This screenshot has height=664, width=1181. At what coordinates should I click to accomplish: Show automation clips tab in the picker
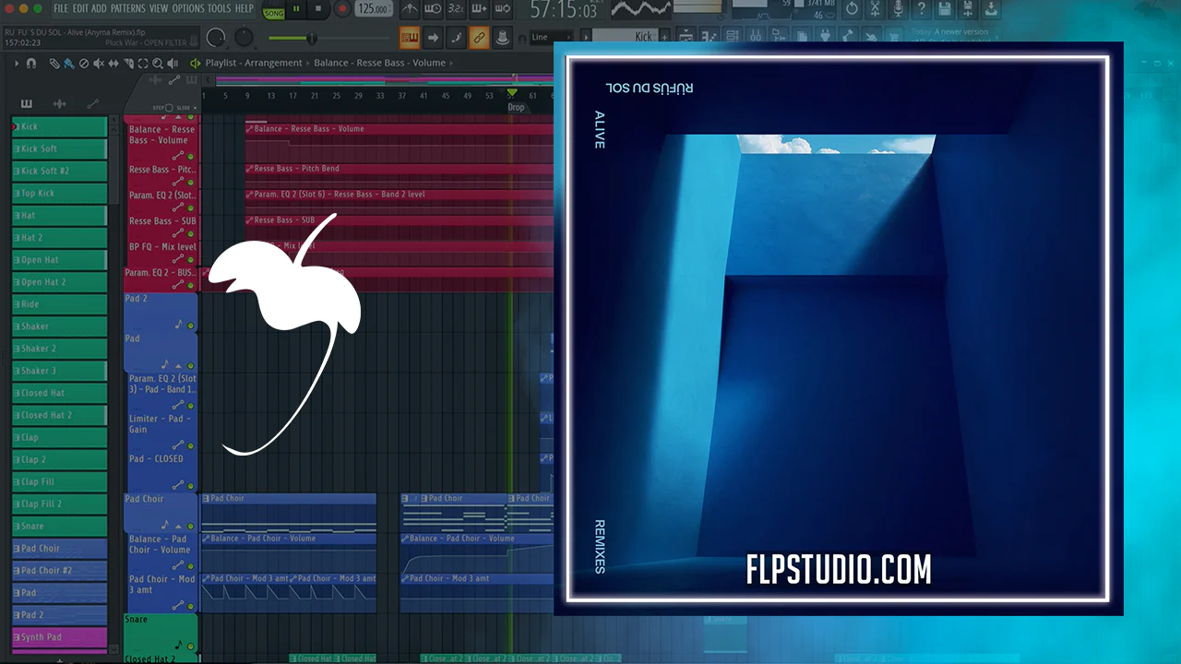pos(92,103)
